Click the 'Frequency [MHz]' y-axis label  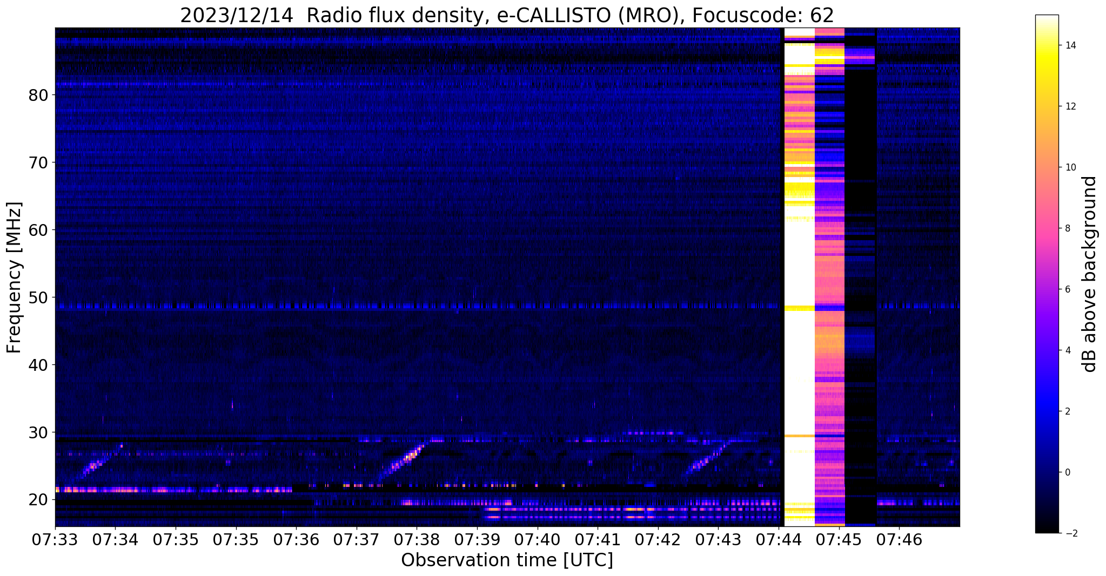pos(14,277)
